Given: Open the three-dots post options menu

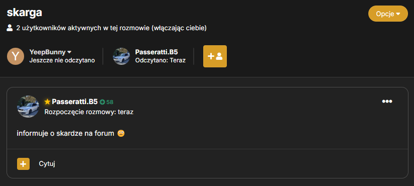Looking at the screenshot, I should pos(387,102).
